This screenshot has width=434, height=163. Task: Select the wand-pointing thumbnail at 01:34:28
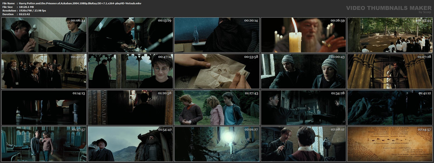[x=303, y=108]
